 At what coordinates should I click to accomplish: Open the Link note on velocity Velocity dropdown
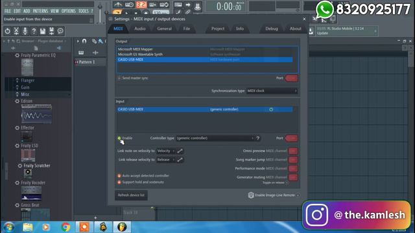pyautogui.click(x=166, y=151)
